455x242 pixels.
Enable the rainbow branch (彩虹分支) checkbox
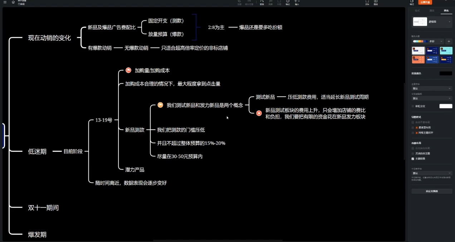pos(413,106)
